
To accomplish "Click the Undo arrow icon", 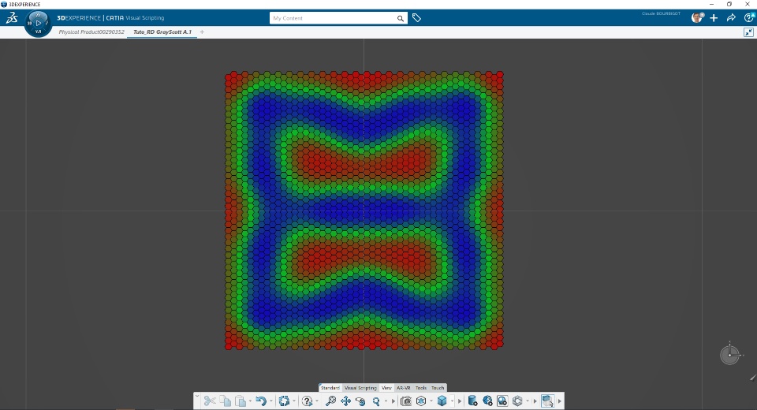I will pos(261,401).
